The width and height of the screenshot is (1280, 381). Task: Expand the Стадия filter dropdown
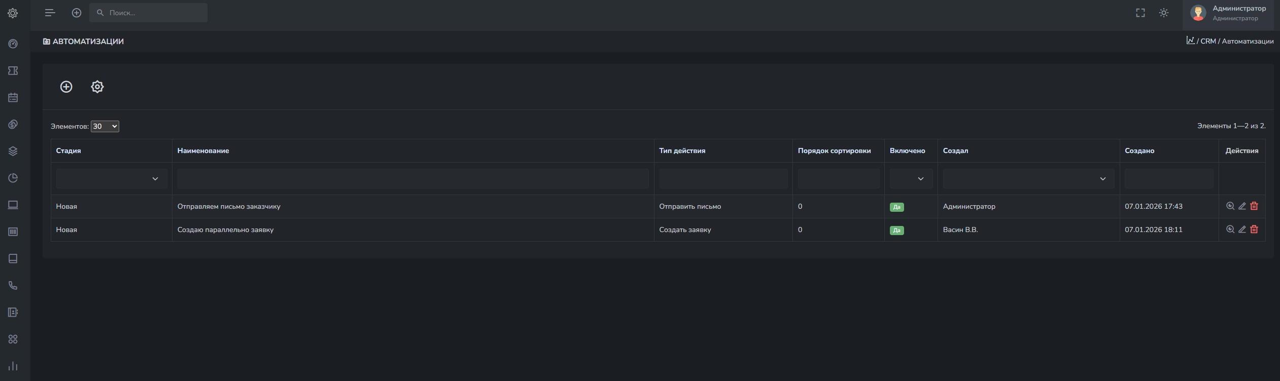point(112,179)
